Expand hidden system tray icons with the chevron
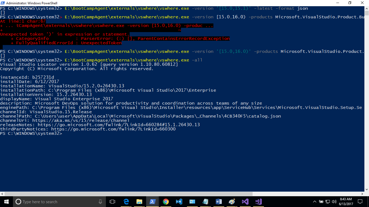This screenshot has width=369, height=207. pos(315,202)
